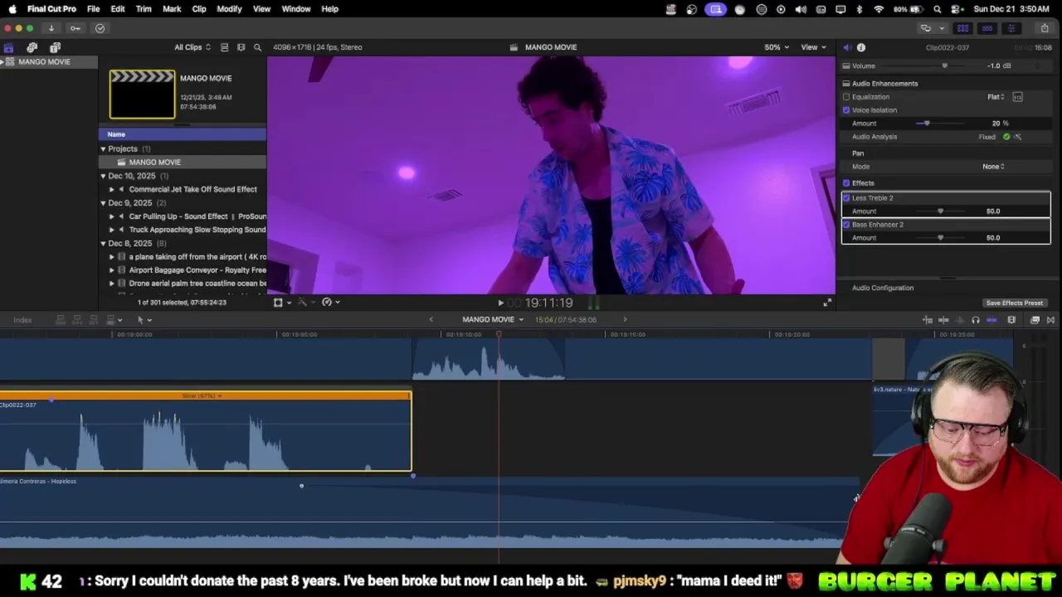
Task: Collapse the Dec 8, 2025 group
Action: 103,244
